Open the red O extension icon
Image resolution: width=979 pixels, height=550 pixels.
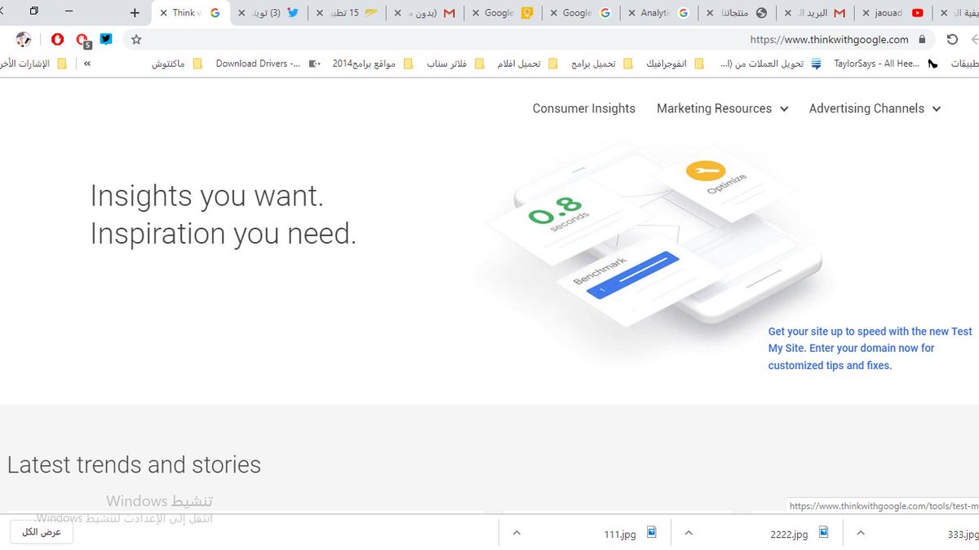[57, 39]
